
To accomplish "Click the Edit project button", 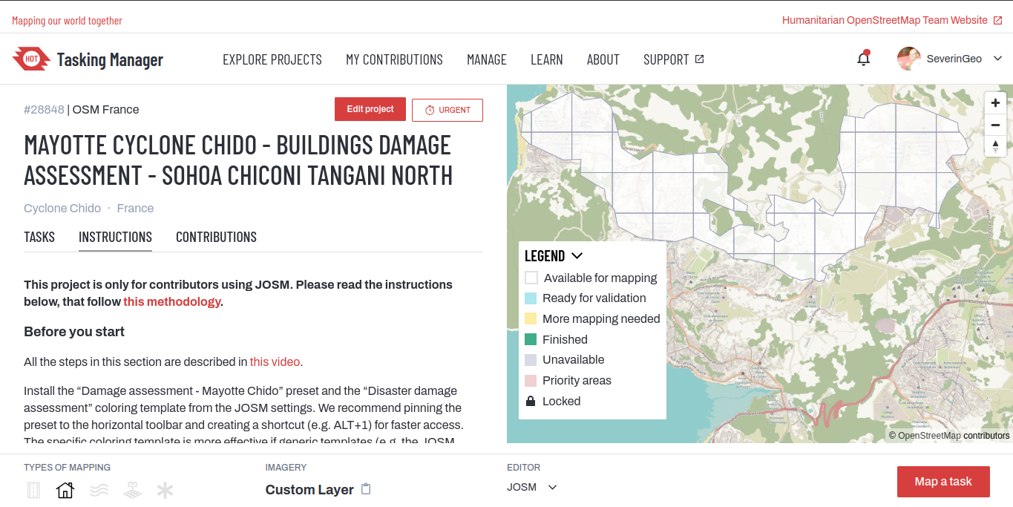I will coord(370,109).
